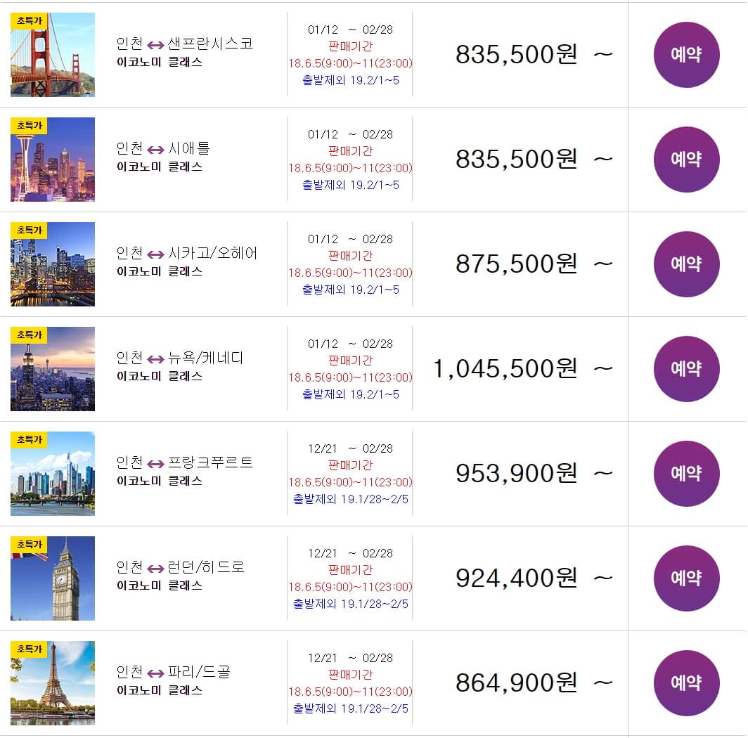Open the New York skyline thumbnail

tap(53, 369)
